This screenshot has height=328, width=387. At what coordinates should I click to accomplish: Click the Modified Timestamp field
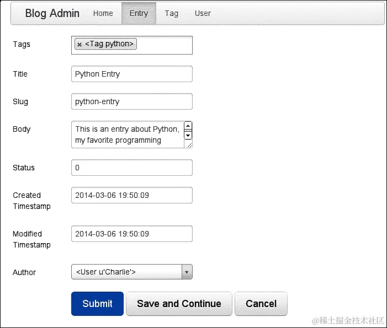tap(132, 234)
